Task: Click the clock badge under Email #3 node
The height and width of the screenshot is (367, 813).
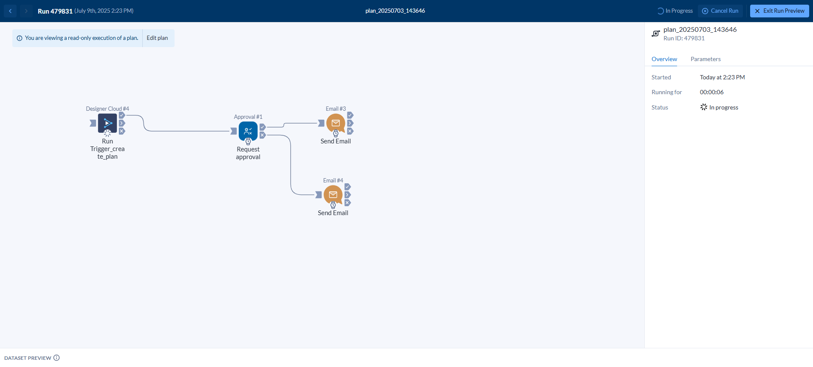Action: coord(336,134)
